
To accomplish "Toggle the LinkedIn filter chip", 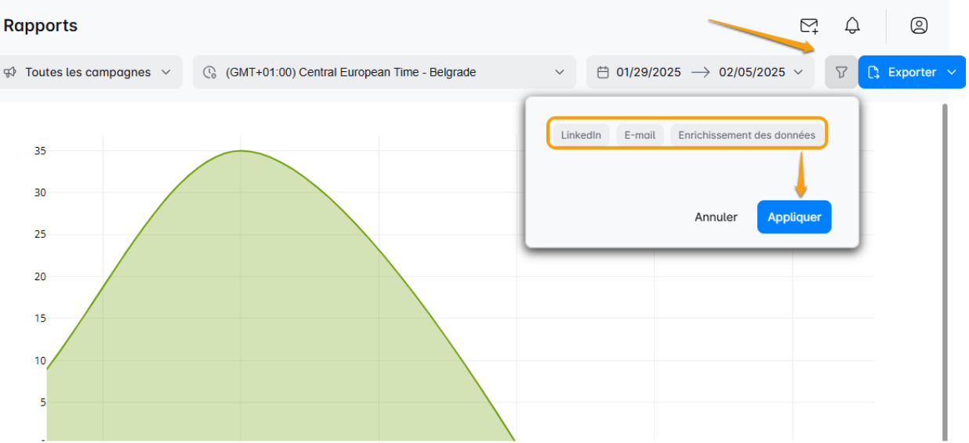I will (581, 135).
